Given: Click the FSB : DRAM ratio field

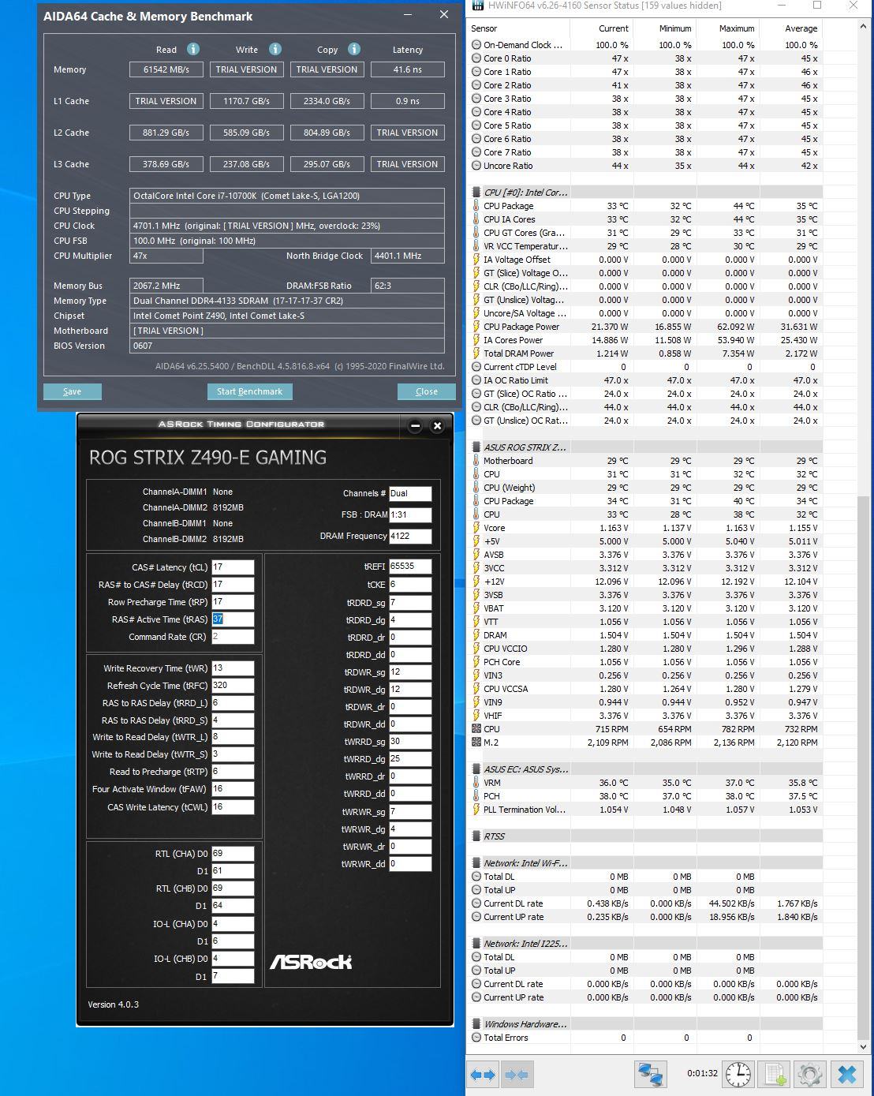Looking at the screenshot, I should coord(410,514).
